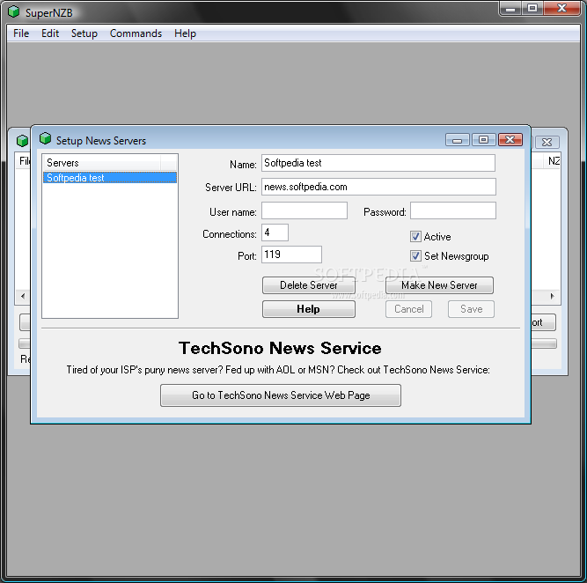Select 'Softpedia test' in the Servers list

110,178
